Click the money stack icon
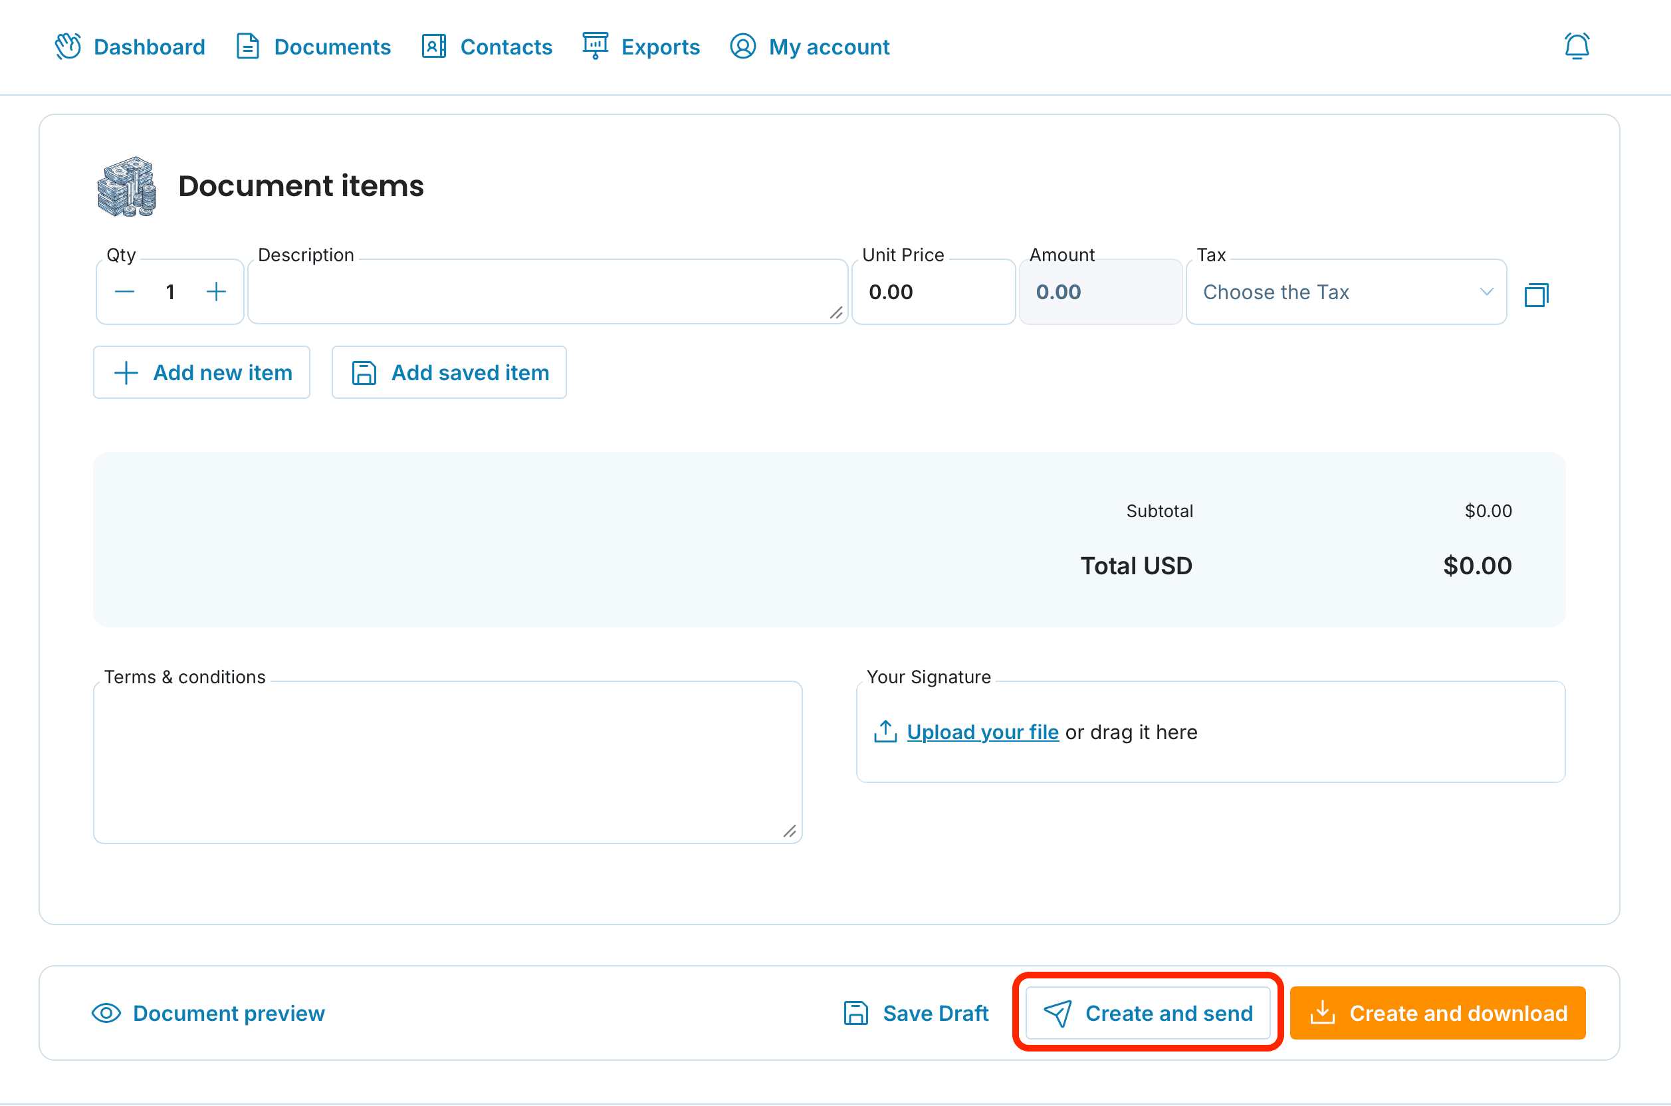Viewport: 1671px width, 1106px height. (x=126, y=186)
